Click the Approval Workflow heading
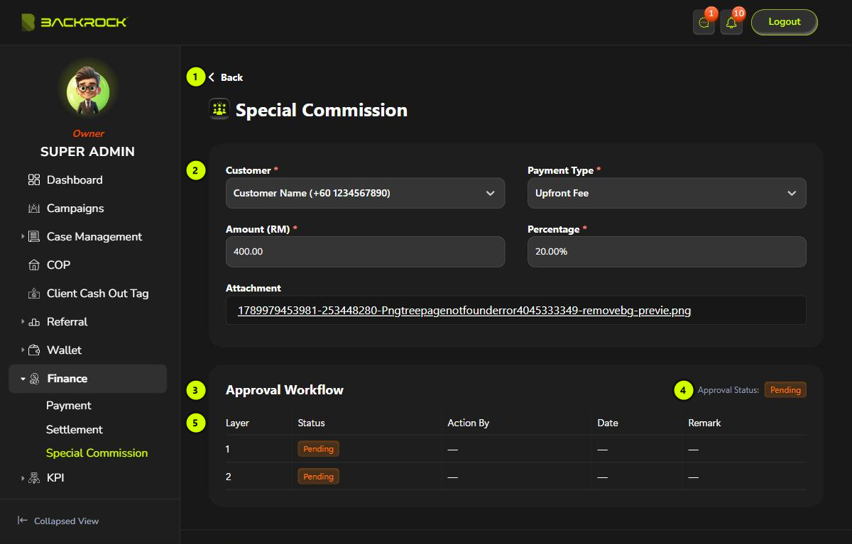The width and height of the screenshot is (852, 544). (285, 390)
